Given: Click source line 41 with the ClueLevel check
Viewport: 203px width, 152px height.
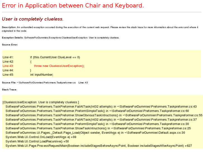Looking at the screenshot, I should (x=55, y=57).
